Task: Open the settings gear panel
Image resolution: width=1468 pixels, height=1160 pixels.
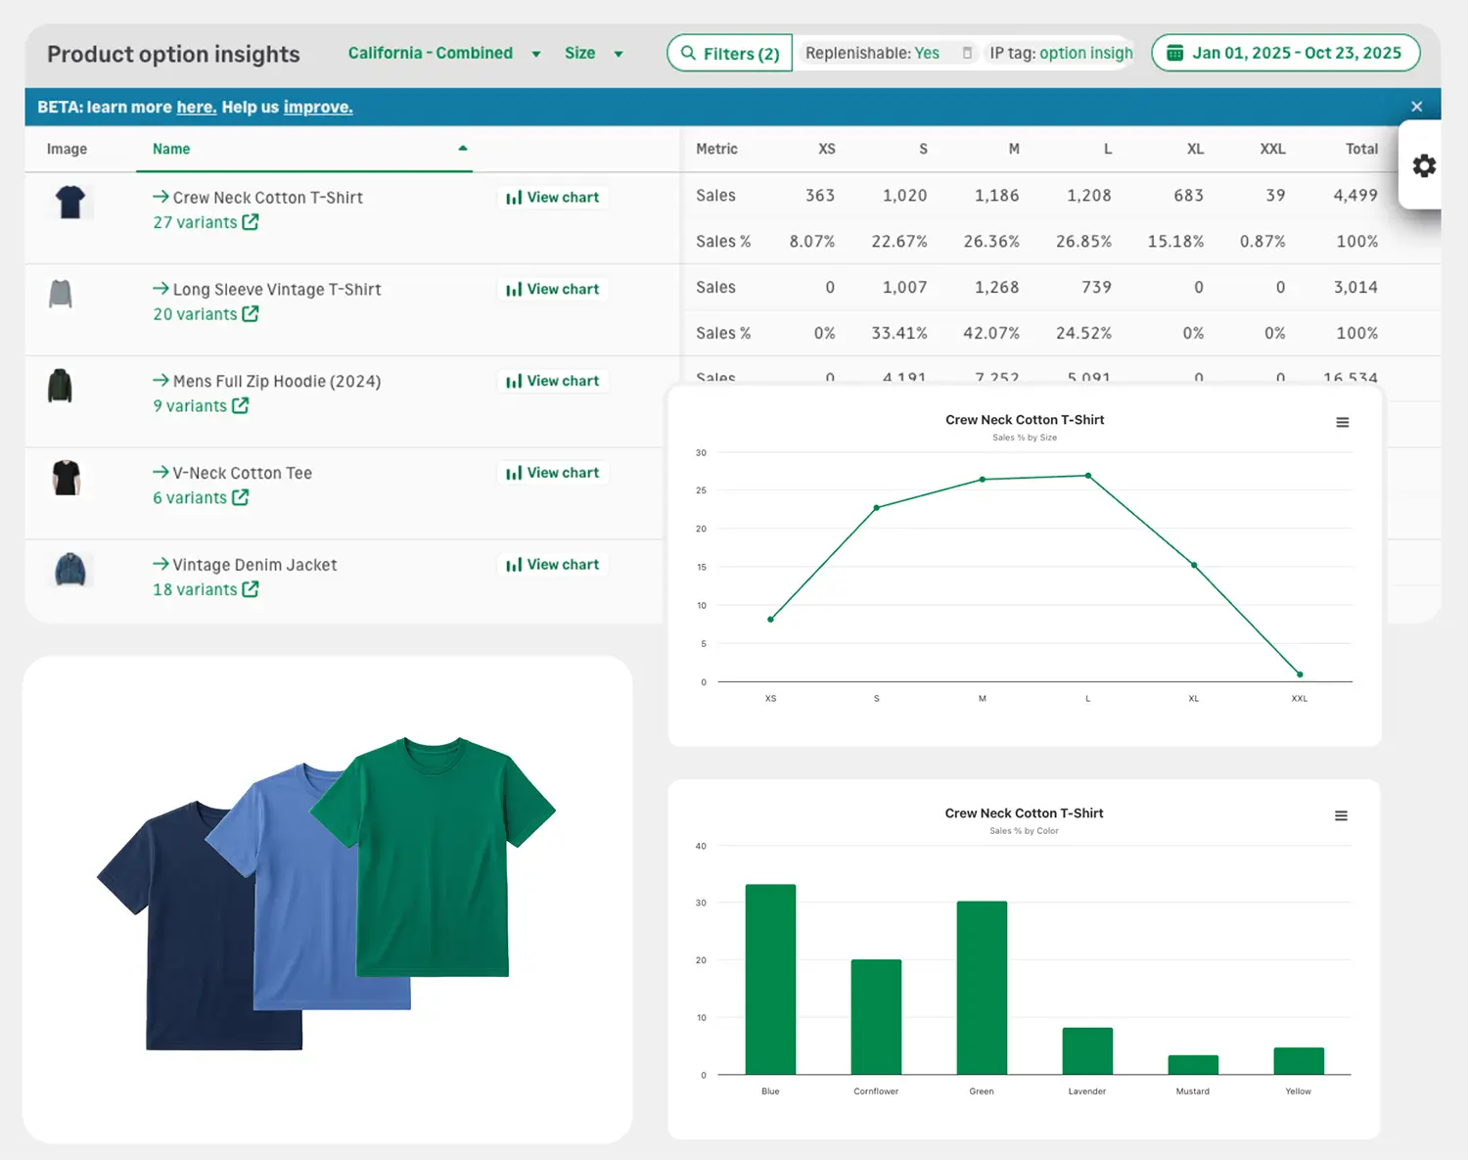Action: point(1422,166)
